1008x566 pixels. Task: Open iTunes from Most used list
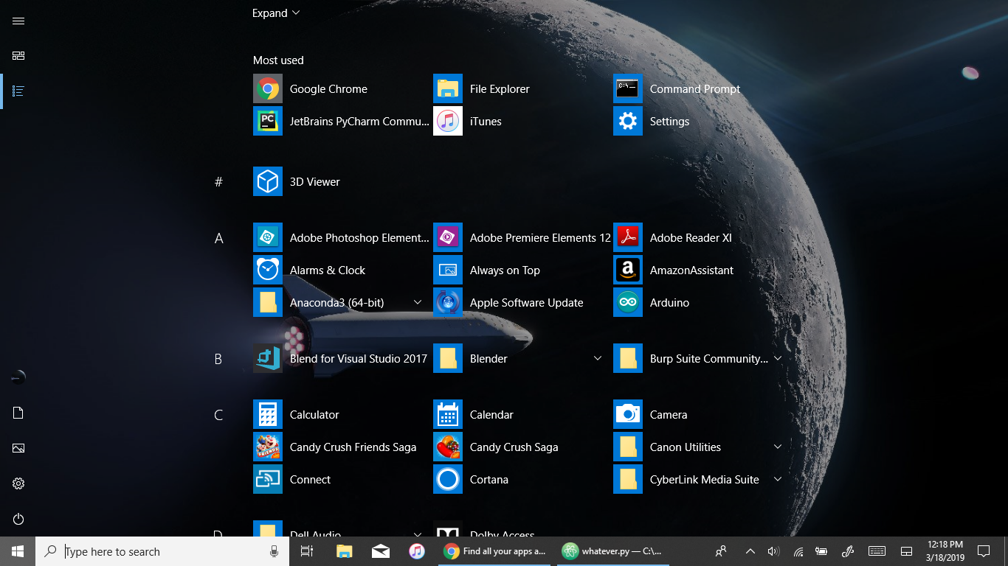point(521,121)
